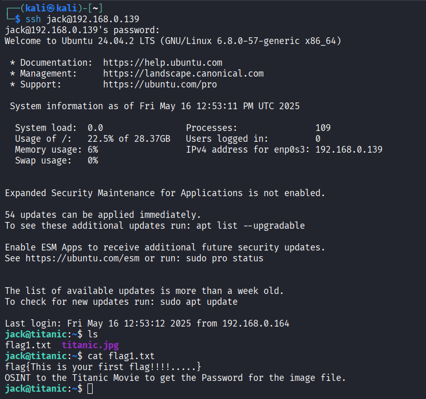Click the Processes count value 109
426x399 pixels.
coord(323,128)
